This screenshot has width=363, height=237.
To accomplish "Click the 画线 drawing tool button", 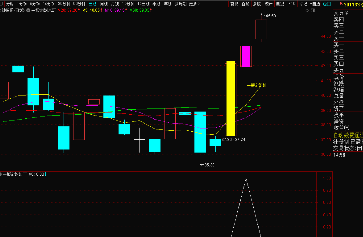I will [280, 4].
